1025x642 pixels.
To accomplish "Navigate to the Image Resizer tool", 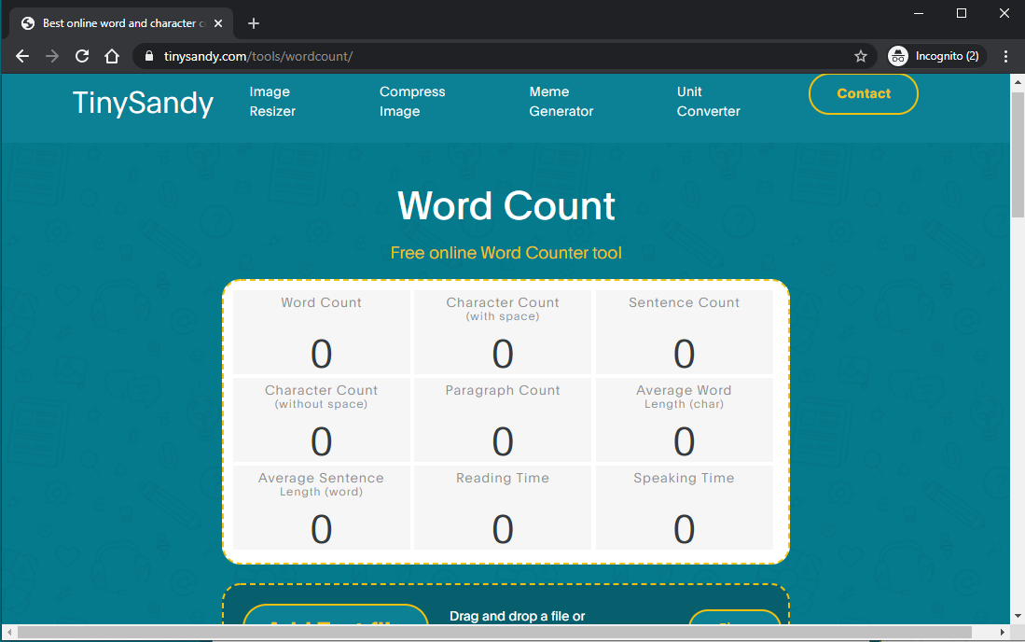I will (x=271, y=101).
